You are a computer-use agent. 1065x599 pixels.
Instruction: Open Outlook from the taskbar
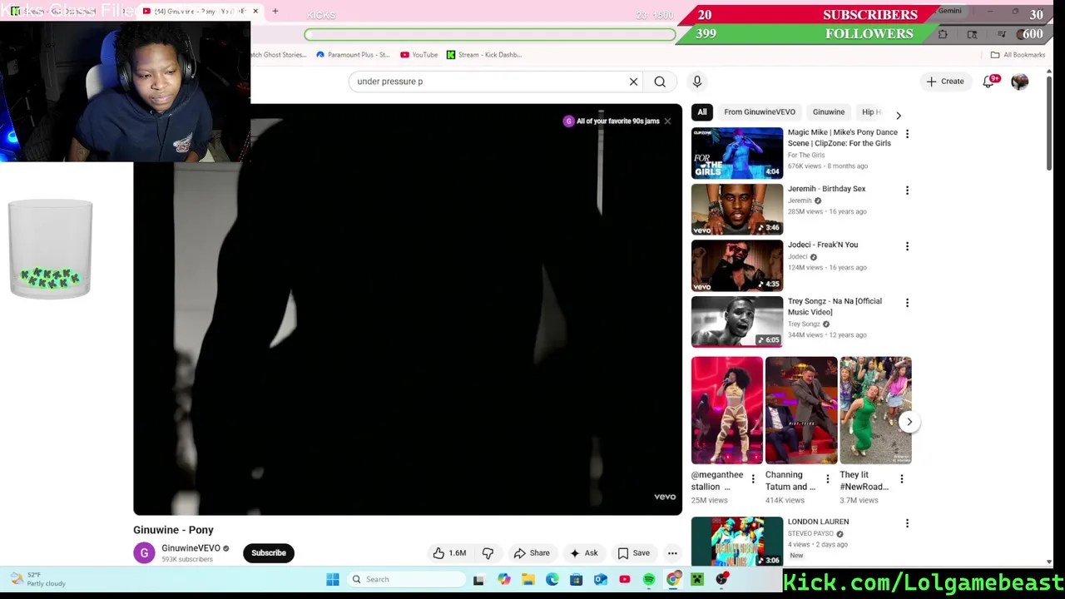(x=600, y=580)
